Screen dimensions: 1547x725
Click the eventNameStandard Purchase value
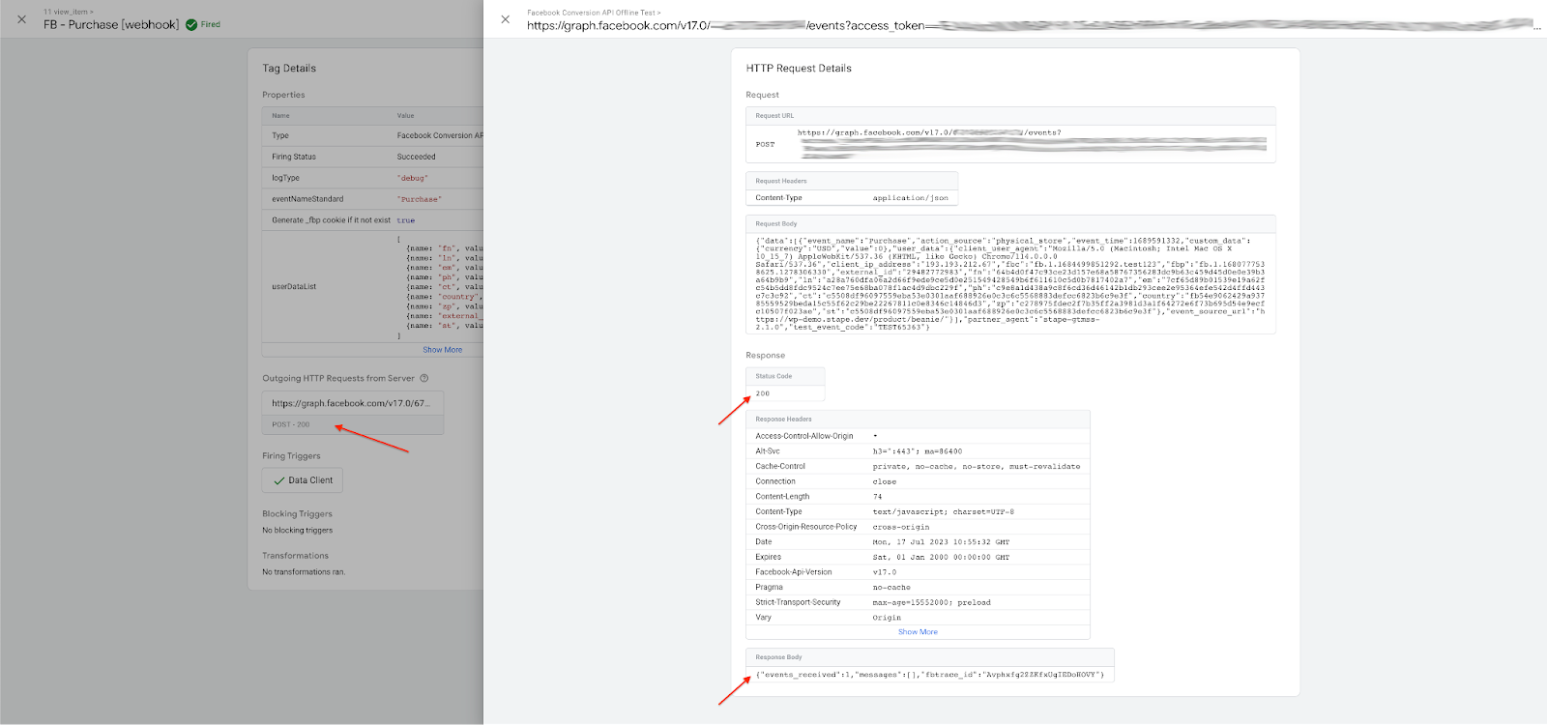pyautogui.click(x=419, y=199)
